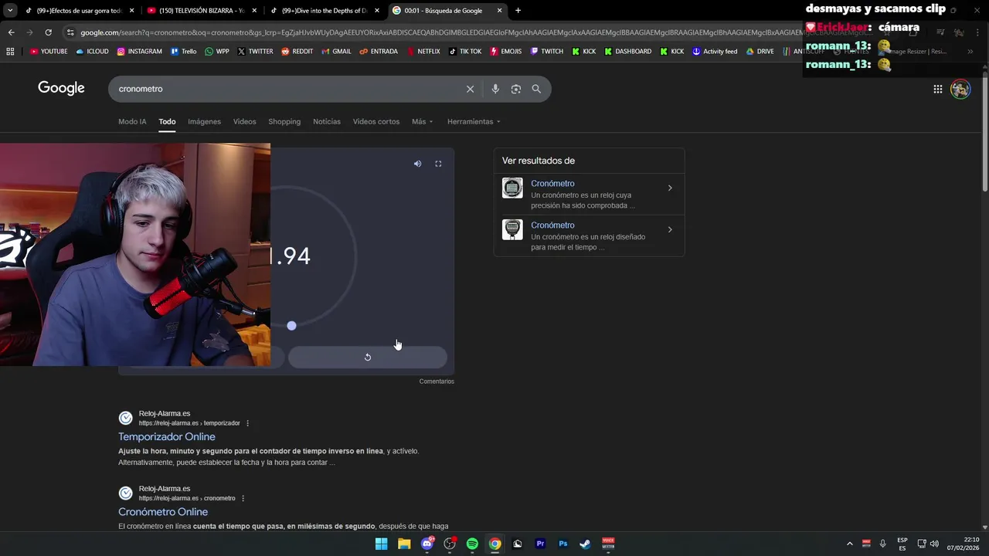This screenshot has height=556, width=989.
Task: Open the ICLOUD bookmark
Action: coord(92,52)
